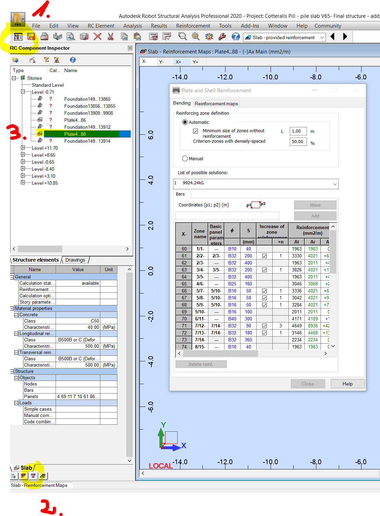This screenshot has height=516, width=380.
Task: Click inside the Coordinates p1 p2 field
Action: [x=227, y=215]
